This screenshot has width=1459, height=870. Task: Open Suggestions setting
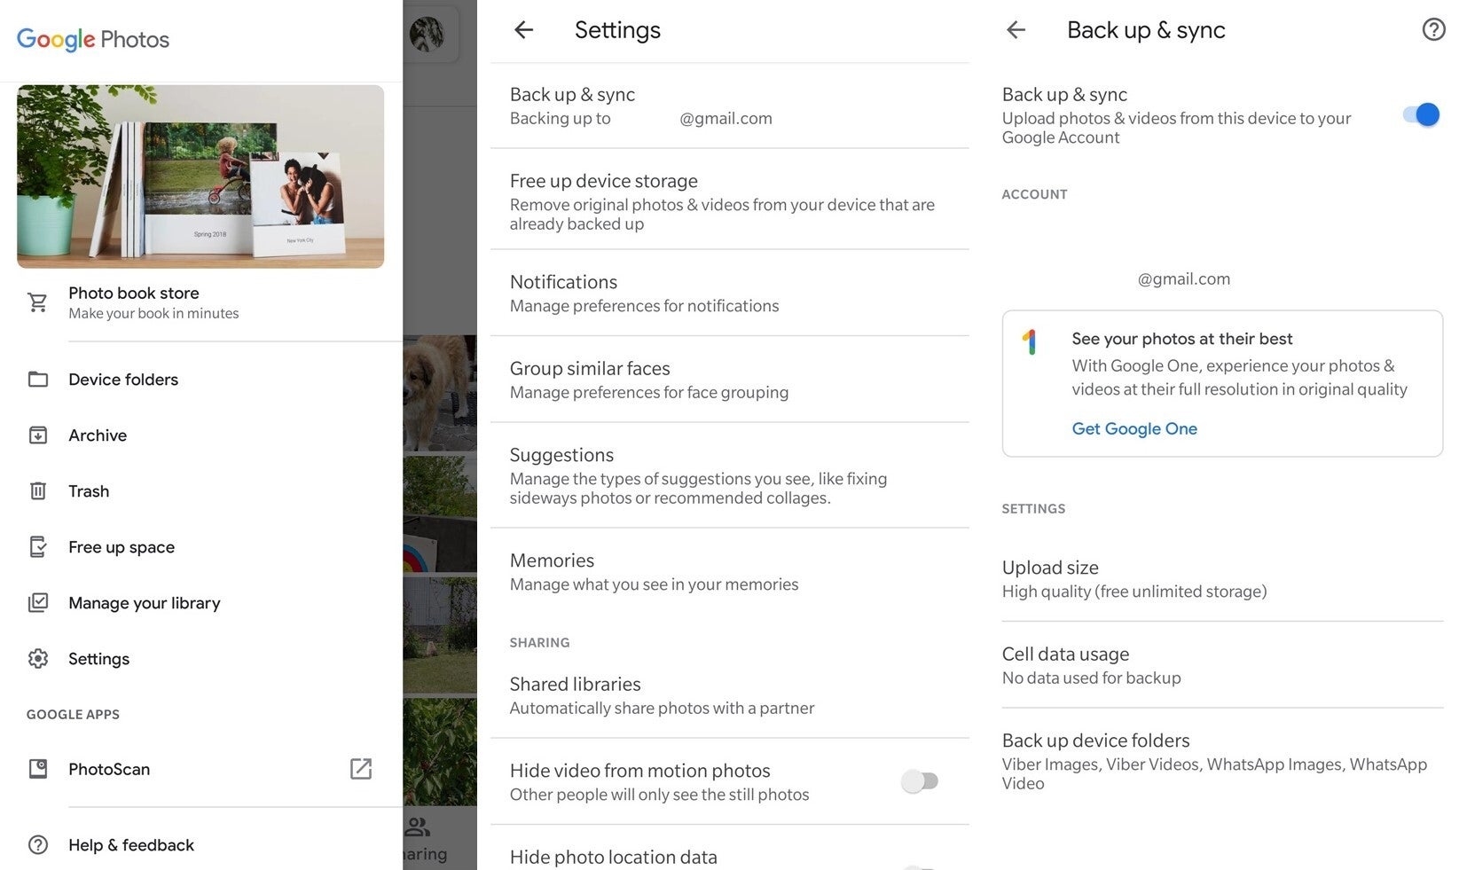[x=729, y=475]
